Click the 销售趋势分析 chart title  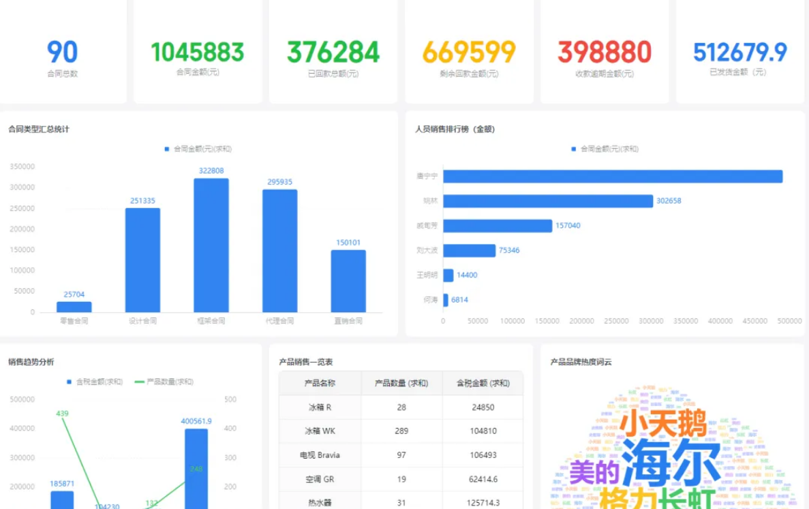[31, 362]
